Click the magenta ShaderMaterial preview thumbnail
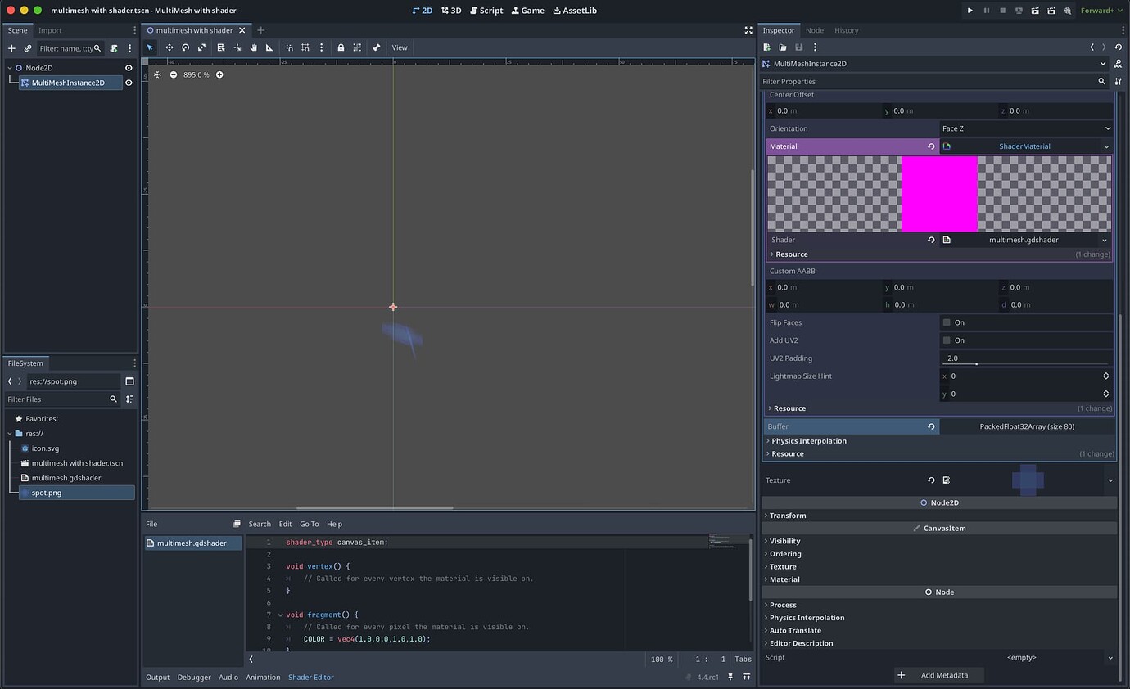This screenshot has height=689, width=1130. click(938, 193)
